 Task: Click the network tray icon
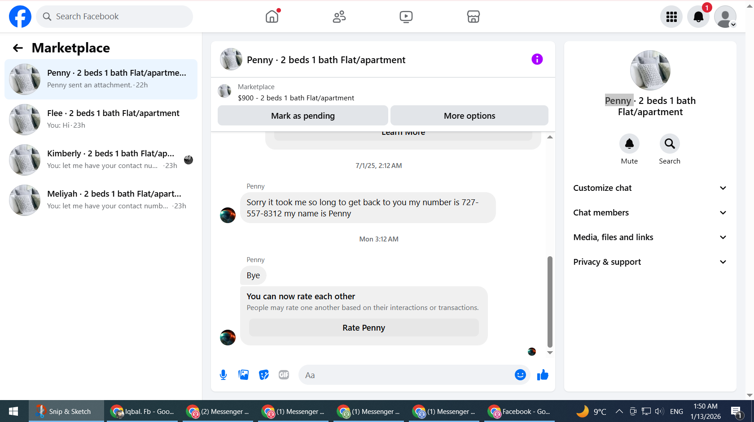[x=646, y=411]
